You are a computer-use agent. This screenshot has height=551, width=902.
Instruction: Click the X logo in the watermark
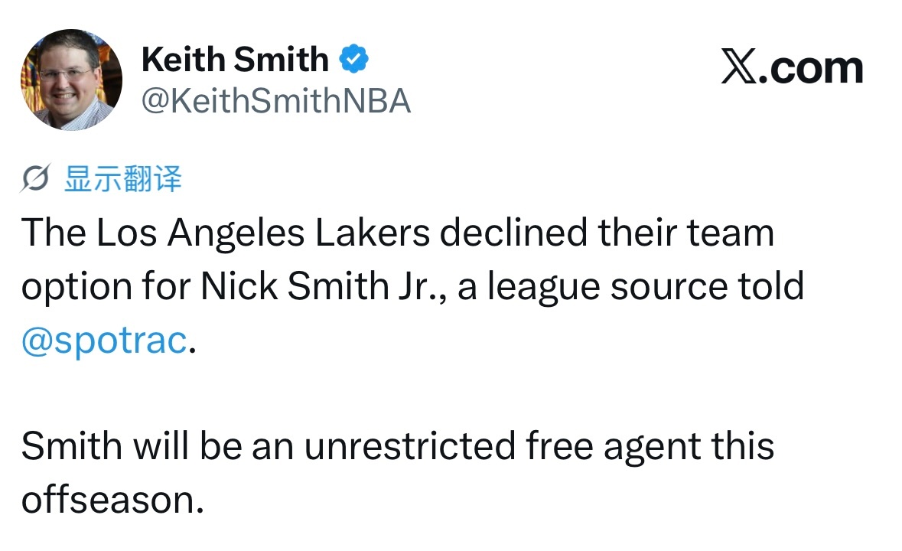(739, 67)
